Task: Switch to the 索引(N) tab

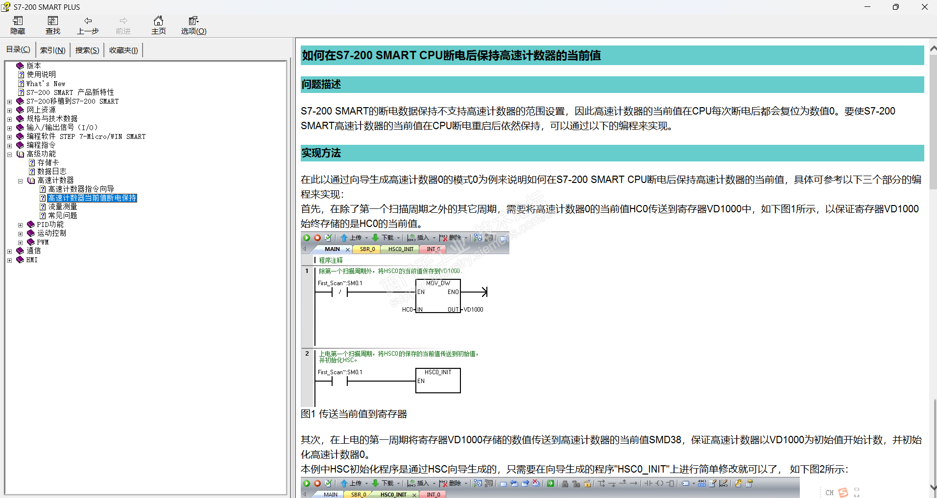Action: coord(53,50)
